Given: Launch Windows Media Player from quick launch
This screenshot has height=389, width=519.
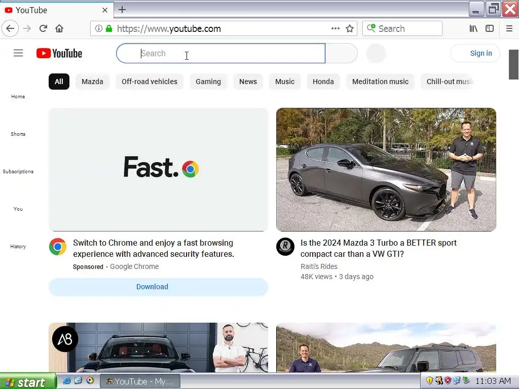Looking at the screenshot, I should tap(90, 381).
